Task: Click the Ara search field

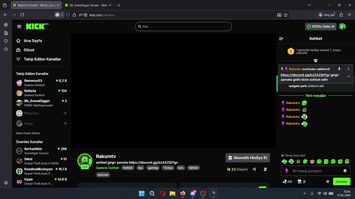Action: pos(183,27)
